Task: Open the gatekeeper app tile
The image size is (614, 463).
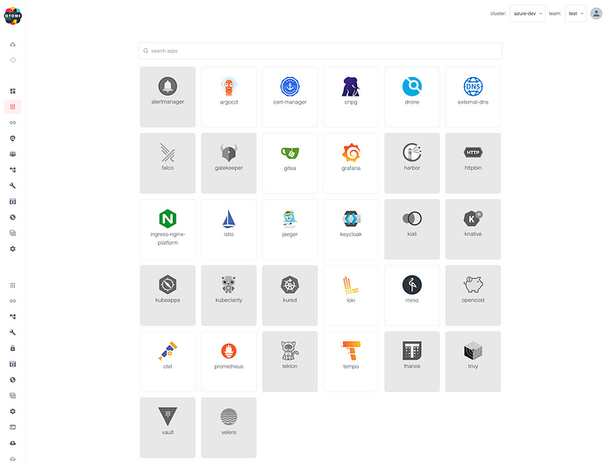Action: pos(229,163)
